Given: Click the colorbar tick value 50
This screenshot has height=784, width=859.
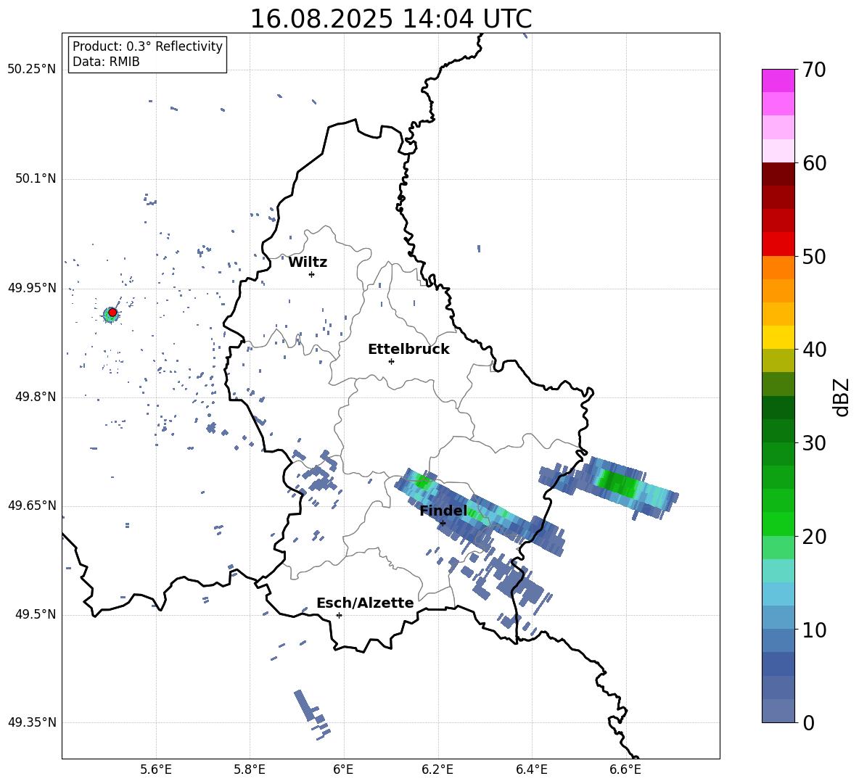Looking at the screenshot, I should coord(814,256).
